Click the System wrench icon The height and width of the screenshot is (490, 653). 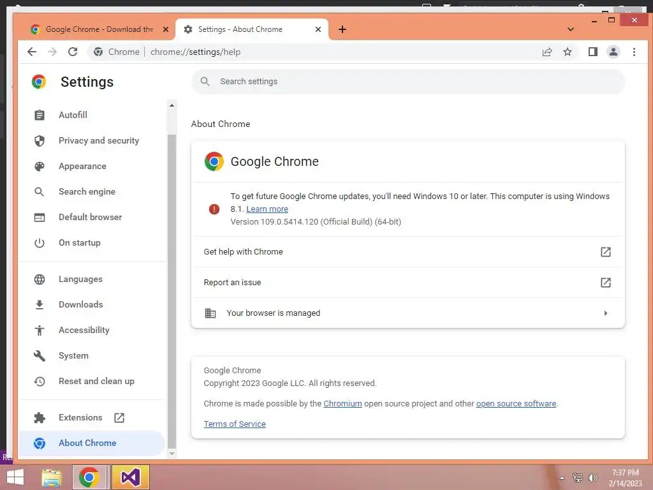tap(40, 355)
